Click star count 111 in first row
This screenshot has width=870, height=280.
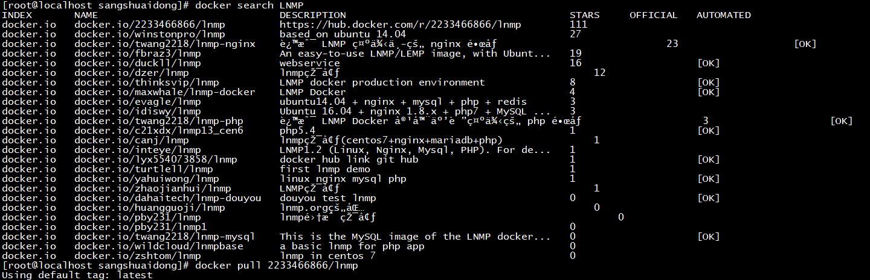[x=579, y=25]
